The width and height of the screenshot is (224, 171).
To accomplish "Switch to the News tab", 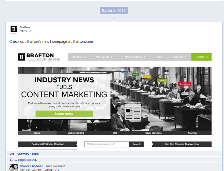I will pyautogui.click(x=37, y=133).
